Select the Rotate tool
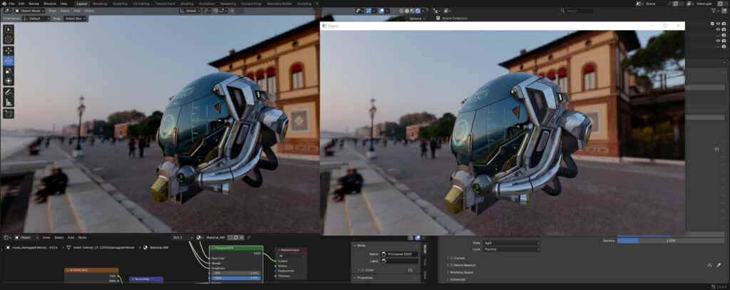Viewport: 730px width, 290px height. click(9, 61)
